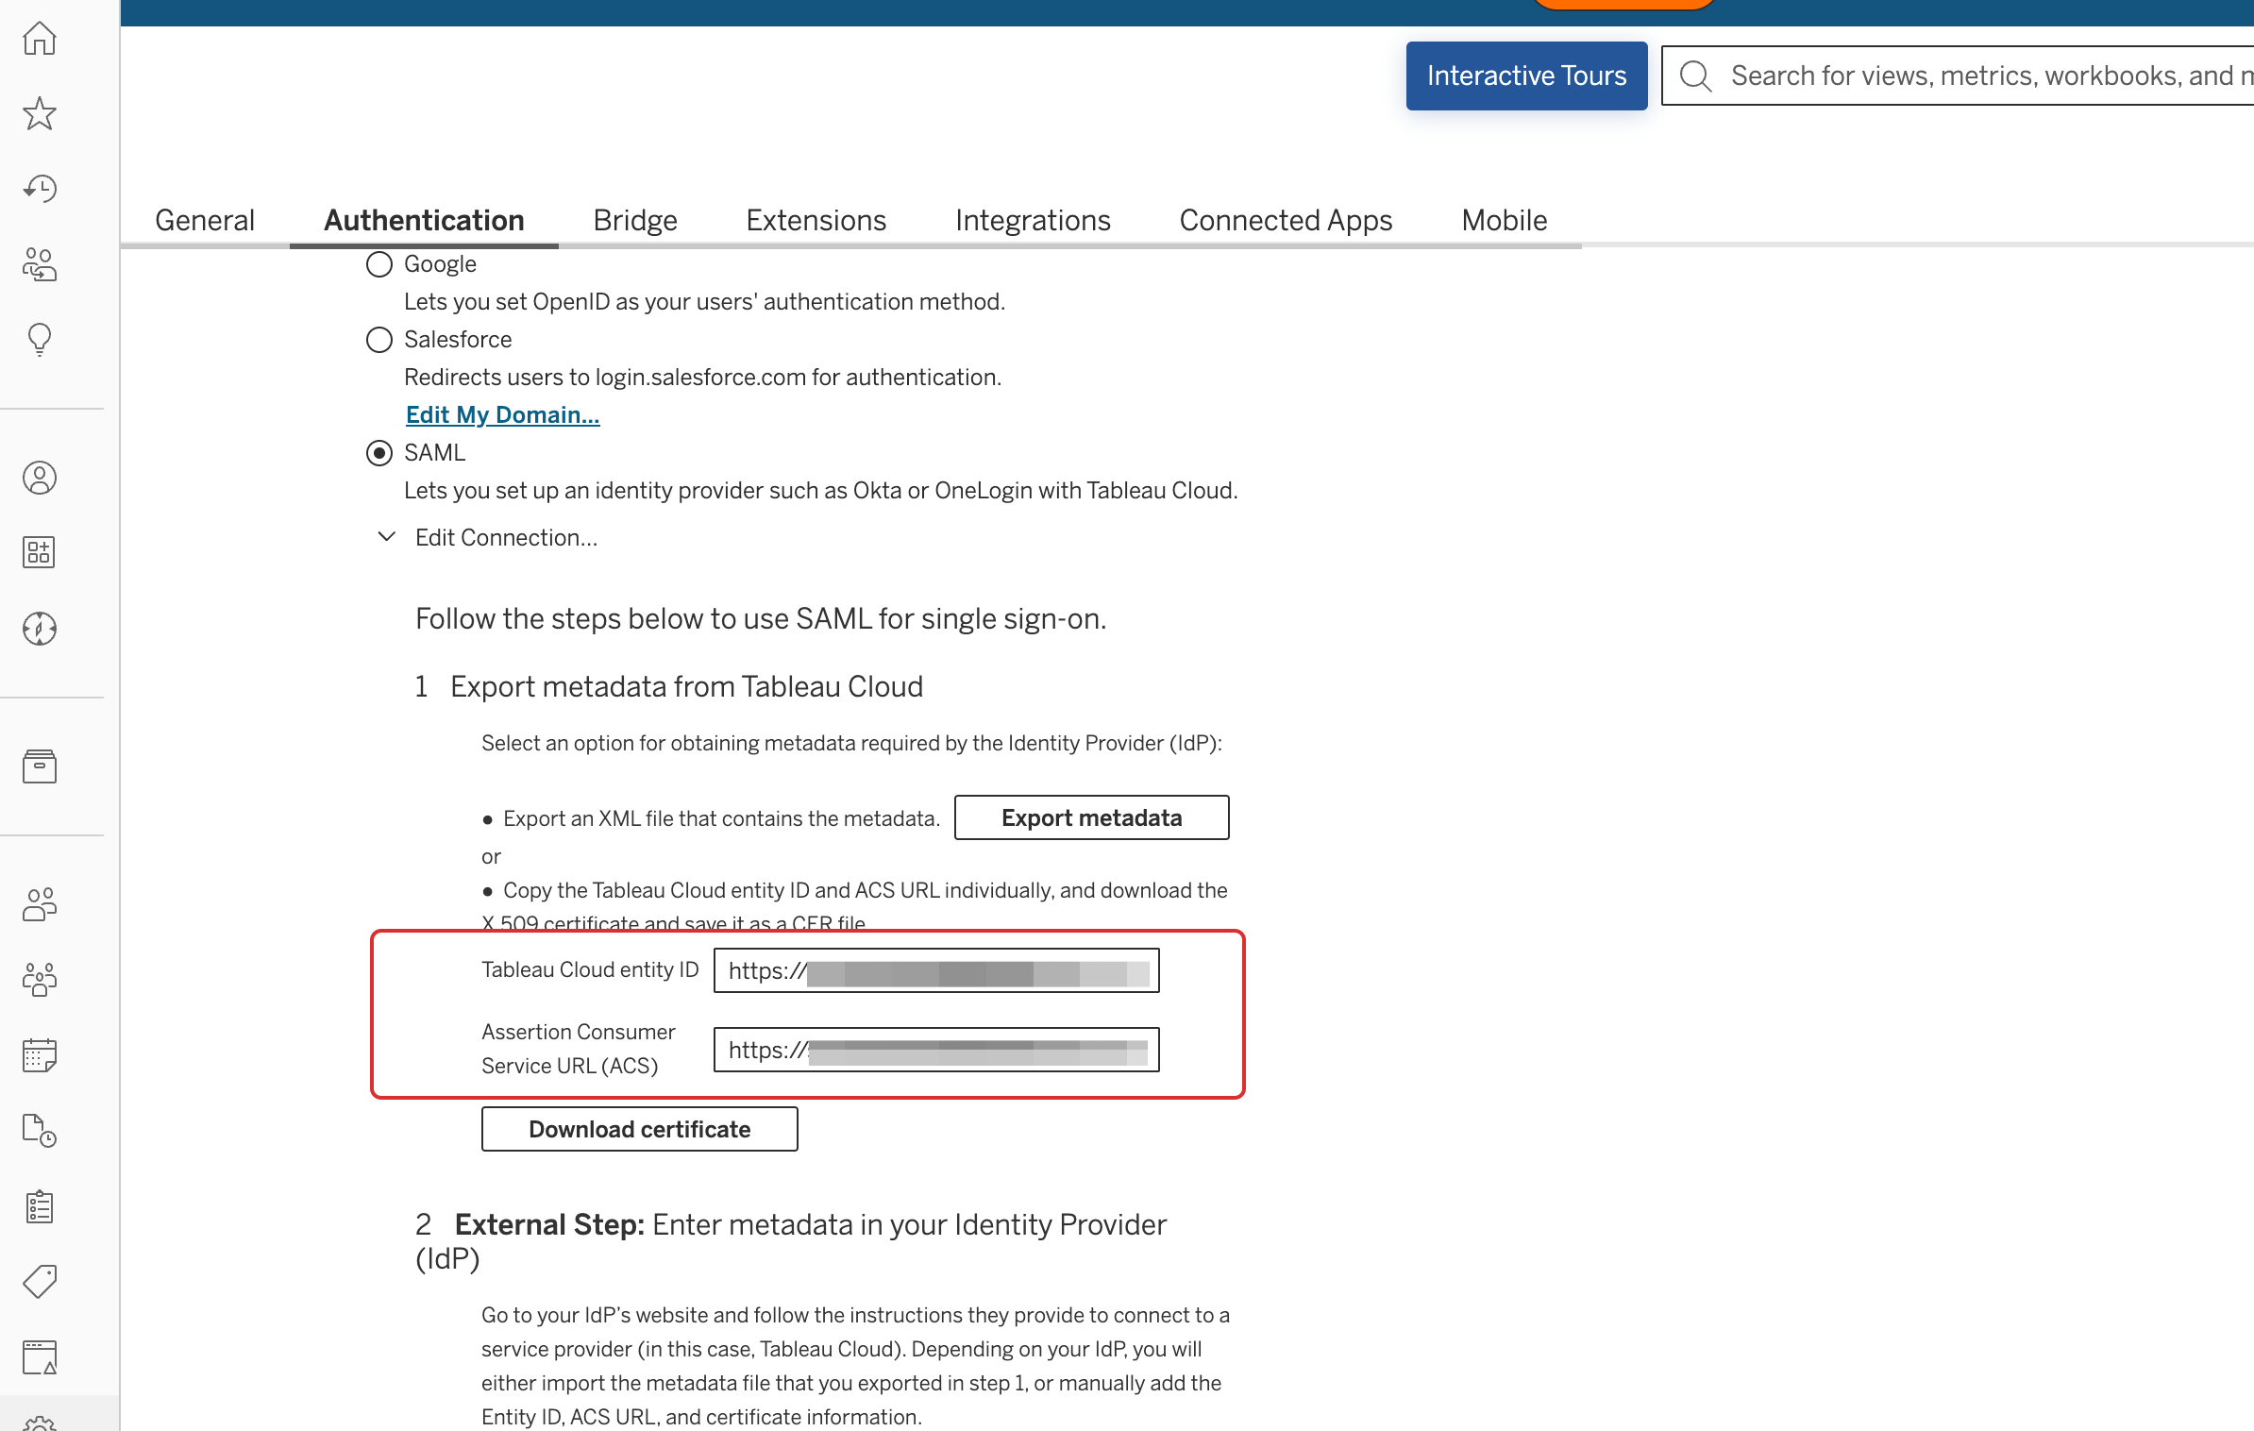Collapse the Edit Connection section
Viewport: 2254px width, 1431px height.
pyautogui.click(x=386, y=537)
